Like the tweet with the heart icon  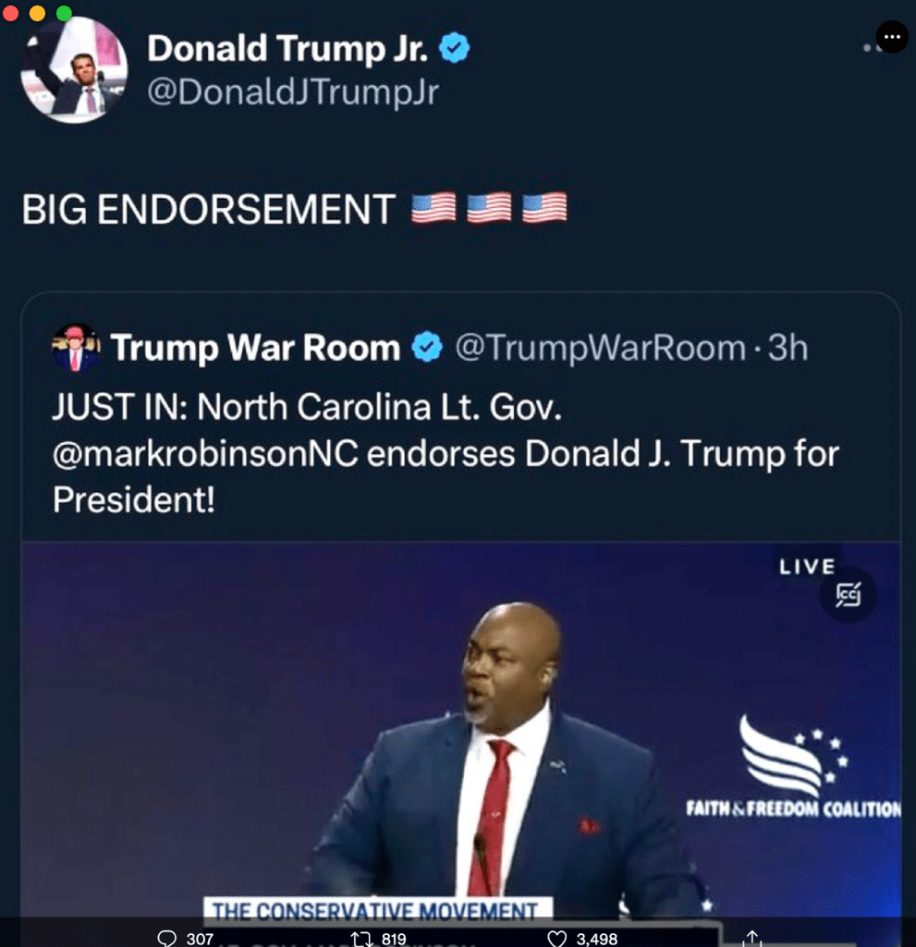click(556, 939)
